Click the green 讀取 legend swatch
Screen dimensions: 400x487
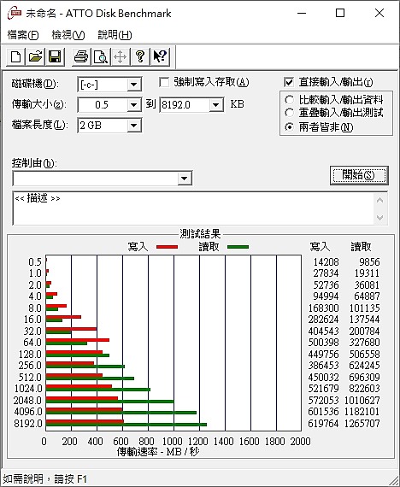[238, 247]
